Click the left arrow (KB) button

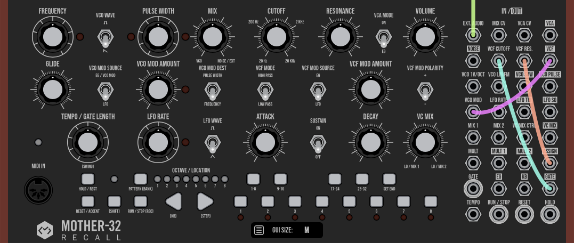click(174, 201)
